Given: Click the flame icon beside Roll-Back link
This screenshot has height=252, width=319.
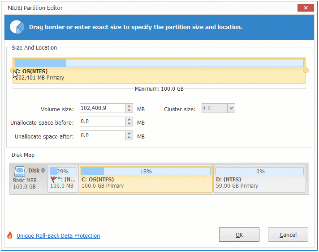Looking at the screenshot, I should (10, 235).
